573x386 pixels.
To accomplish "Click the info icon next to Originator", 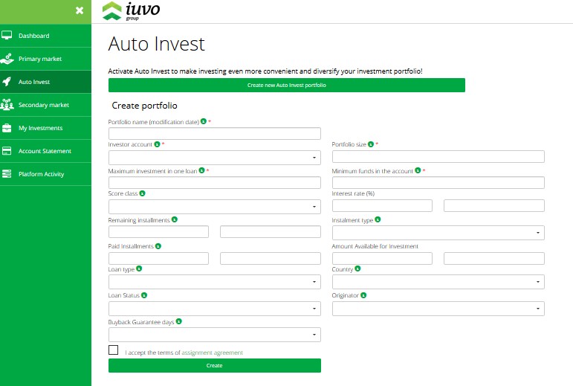I will click(363, 295).
